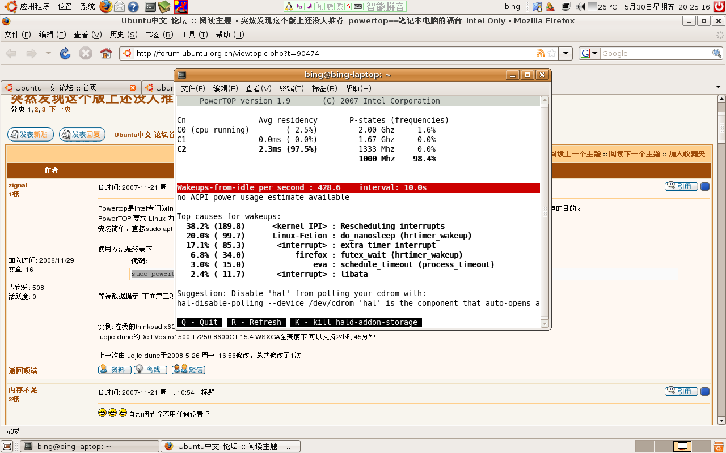This screenshot has width=726, height=453.
Task: Open the 系统 system menu
Action: point(88,7)
